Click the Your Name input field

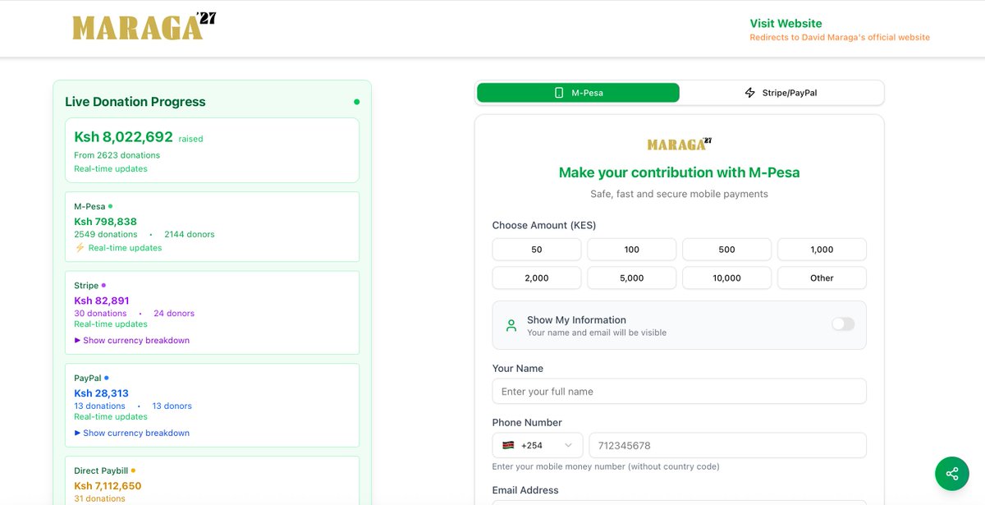coord(679,391)
